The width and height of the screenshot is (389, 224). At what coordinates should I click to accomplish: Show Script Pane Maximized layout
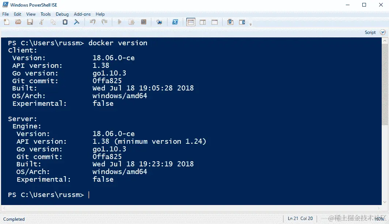[215, 22]
